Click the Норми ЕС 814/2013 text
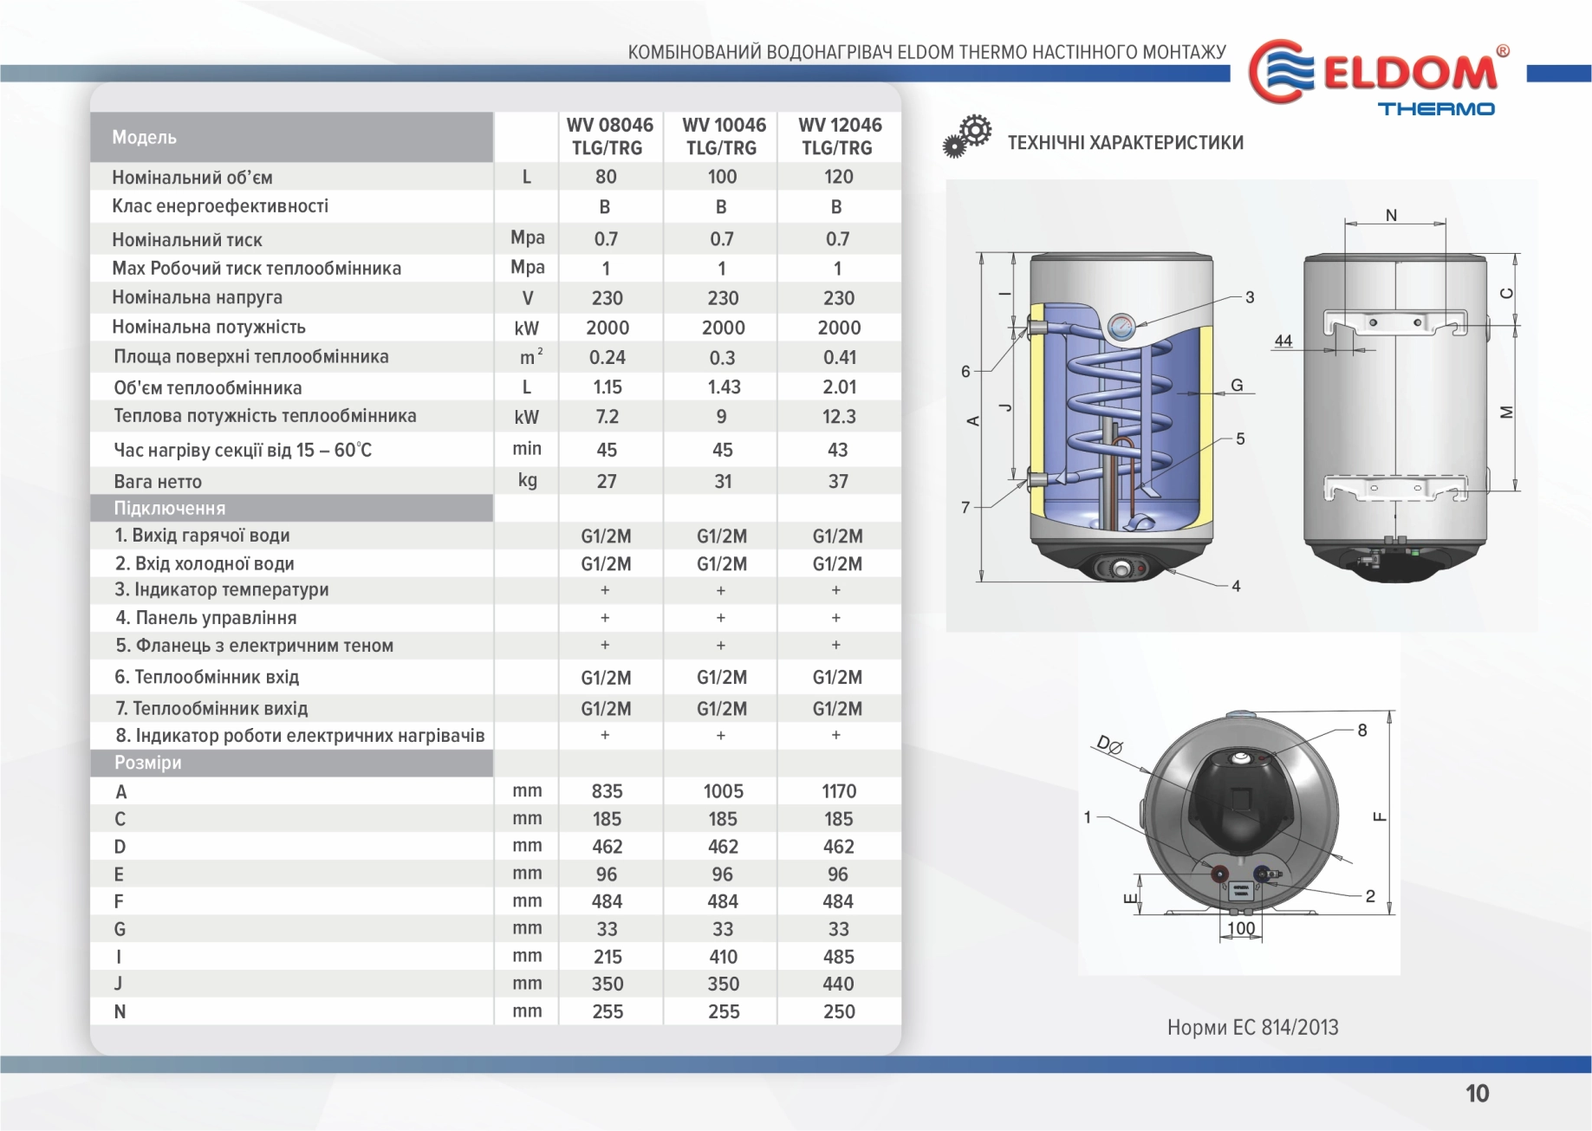Viewport: 1592px width, 1131px height. point(1252,1027)
